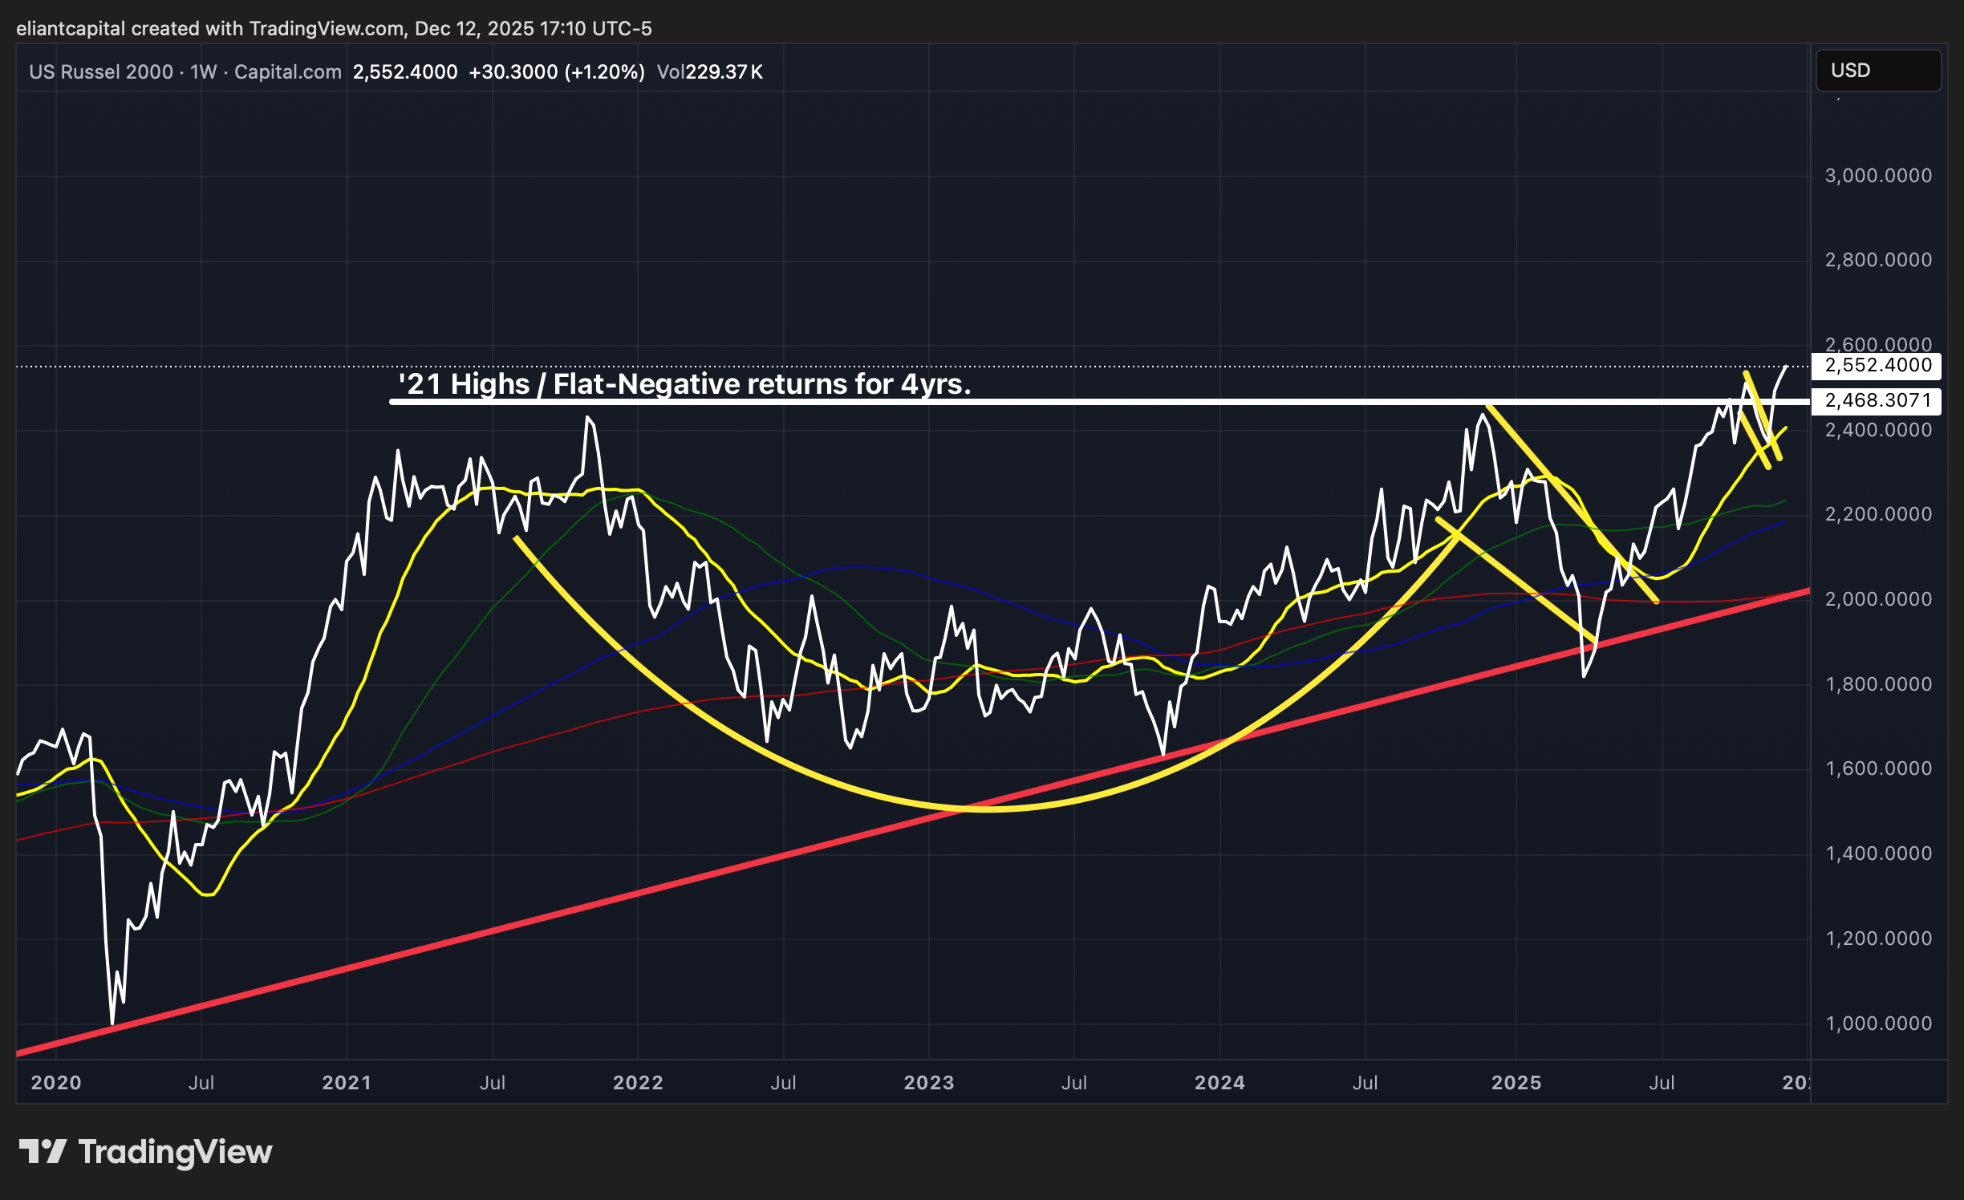Click the 3,000.0000 price scale label

tap(1877, 176)
